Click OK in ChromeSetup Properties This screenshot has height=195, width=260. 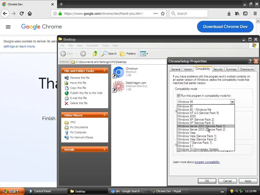pyautogui.click(x=207, y=181)
